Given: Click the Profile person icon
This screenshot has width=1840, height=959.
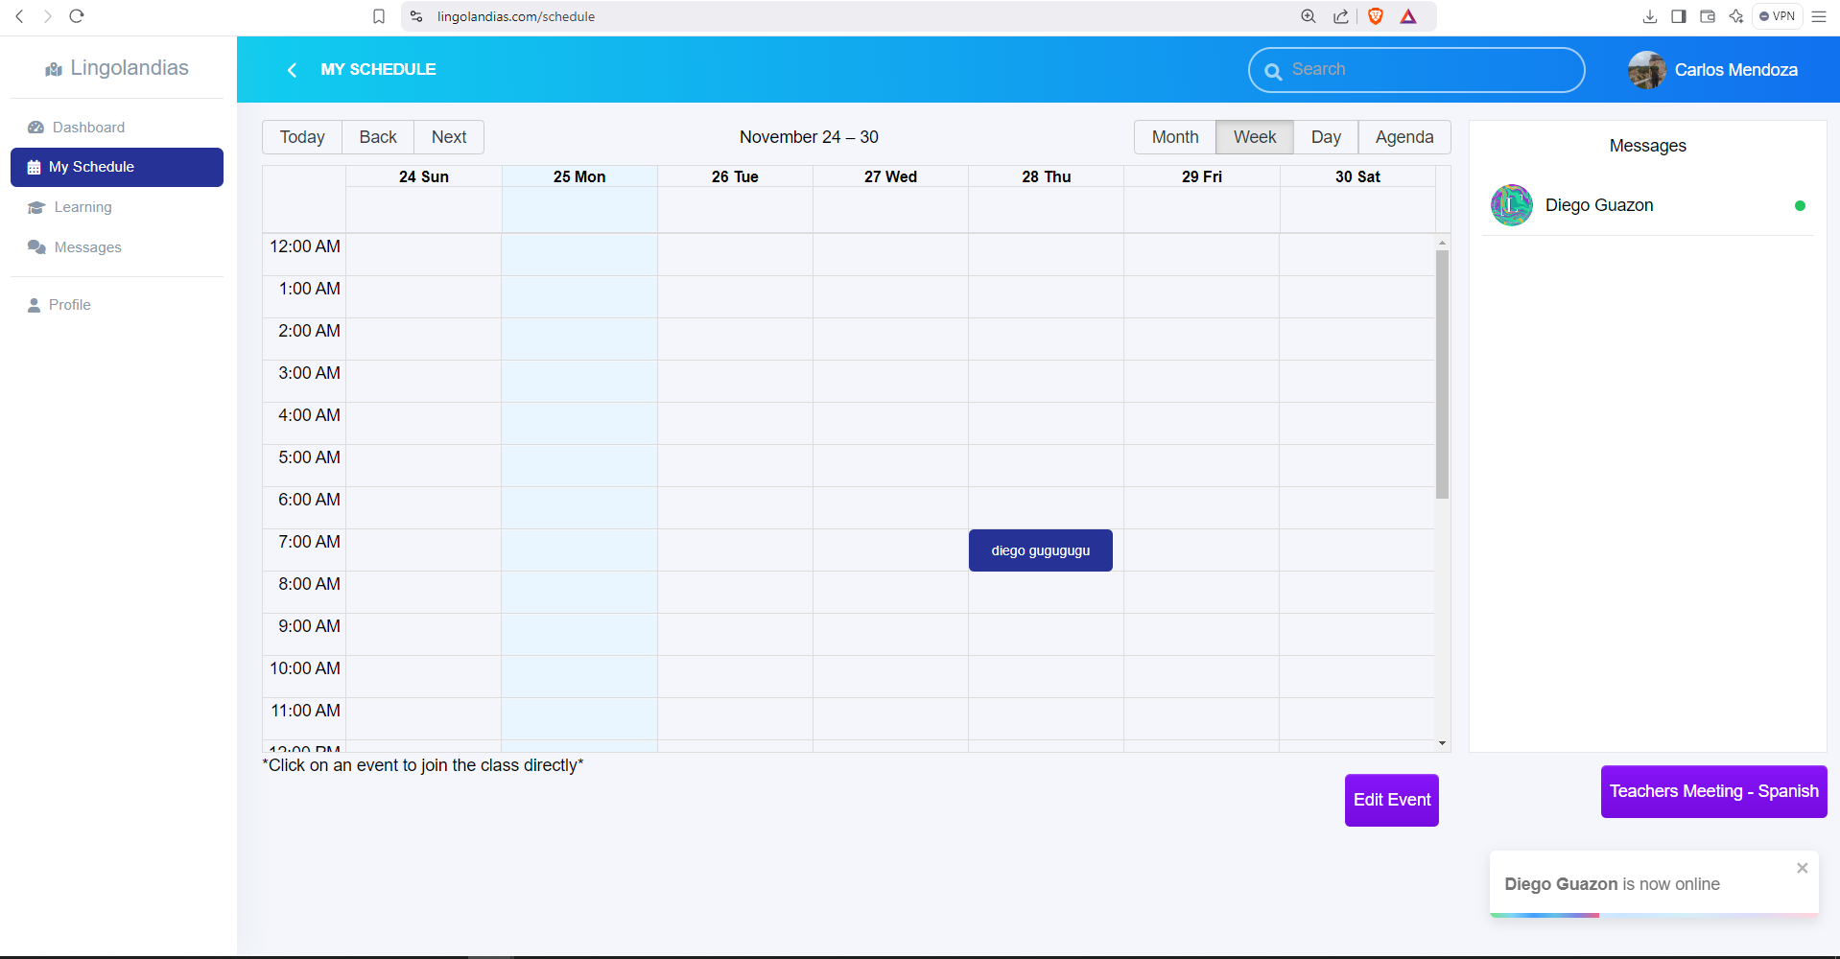Looking at the screenshot, I should point(34,305).
